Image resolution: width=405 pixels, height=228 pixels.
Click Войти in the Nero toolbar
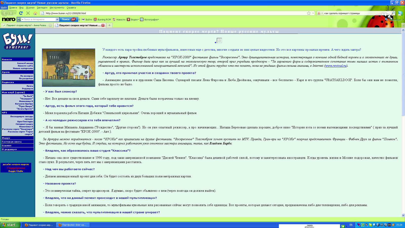(87, 20)
